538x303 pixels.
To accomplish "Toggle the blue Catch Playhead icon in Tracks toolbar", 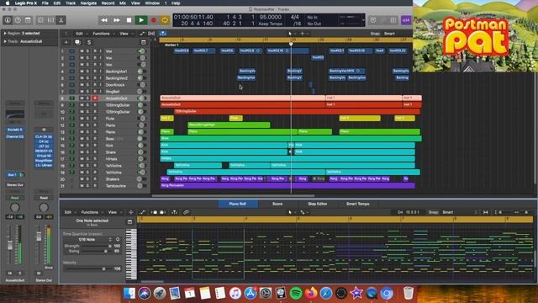I will (x=163, y=34).
